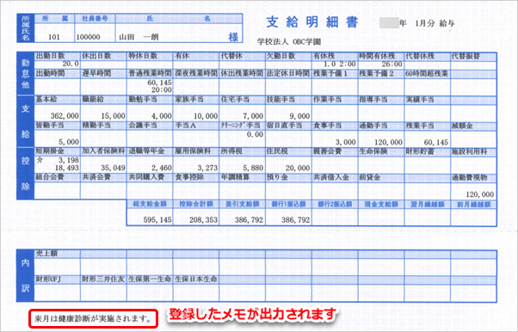Select the 35,049 amount

[114, 168]
